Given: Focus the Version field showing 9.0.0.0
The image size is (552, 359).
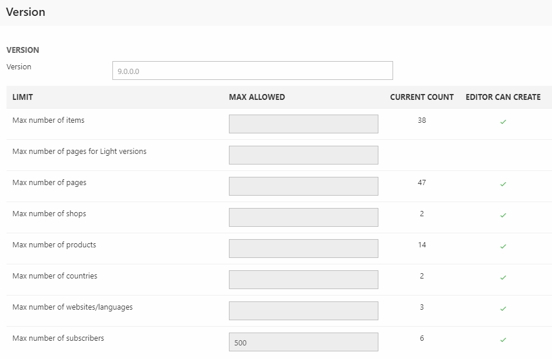Looking at the screenshot, I should point(252,71).
